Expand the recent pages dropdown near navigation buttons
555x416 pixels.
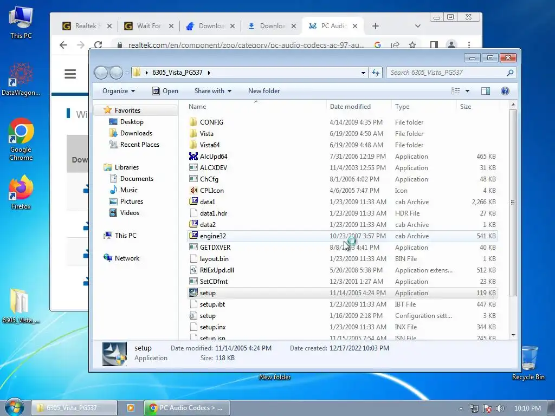pos(127,73)
